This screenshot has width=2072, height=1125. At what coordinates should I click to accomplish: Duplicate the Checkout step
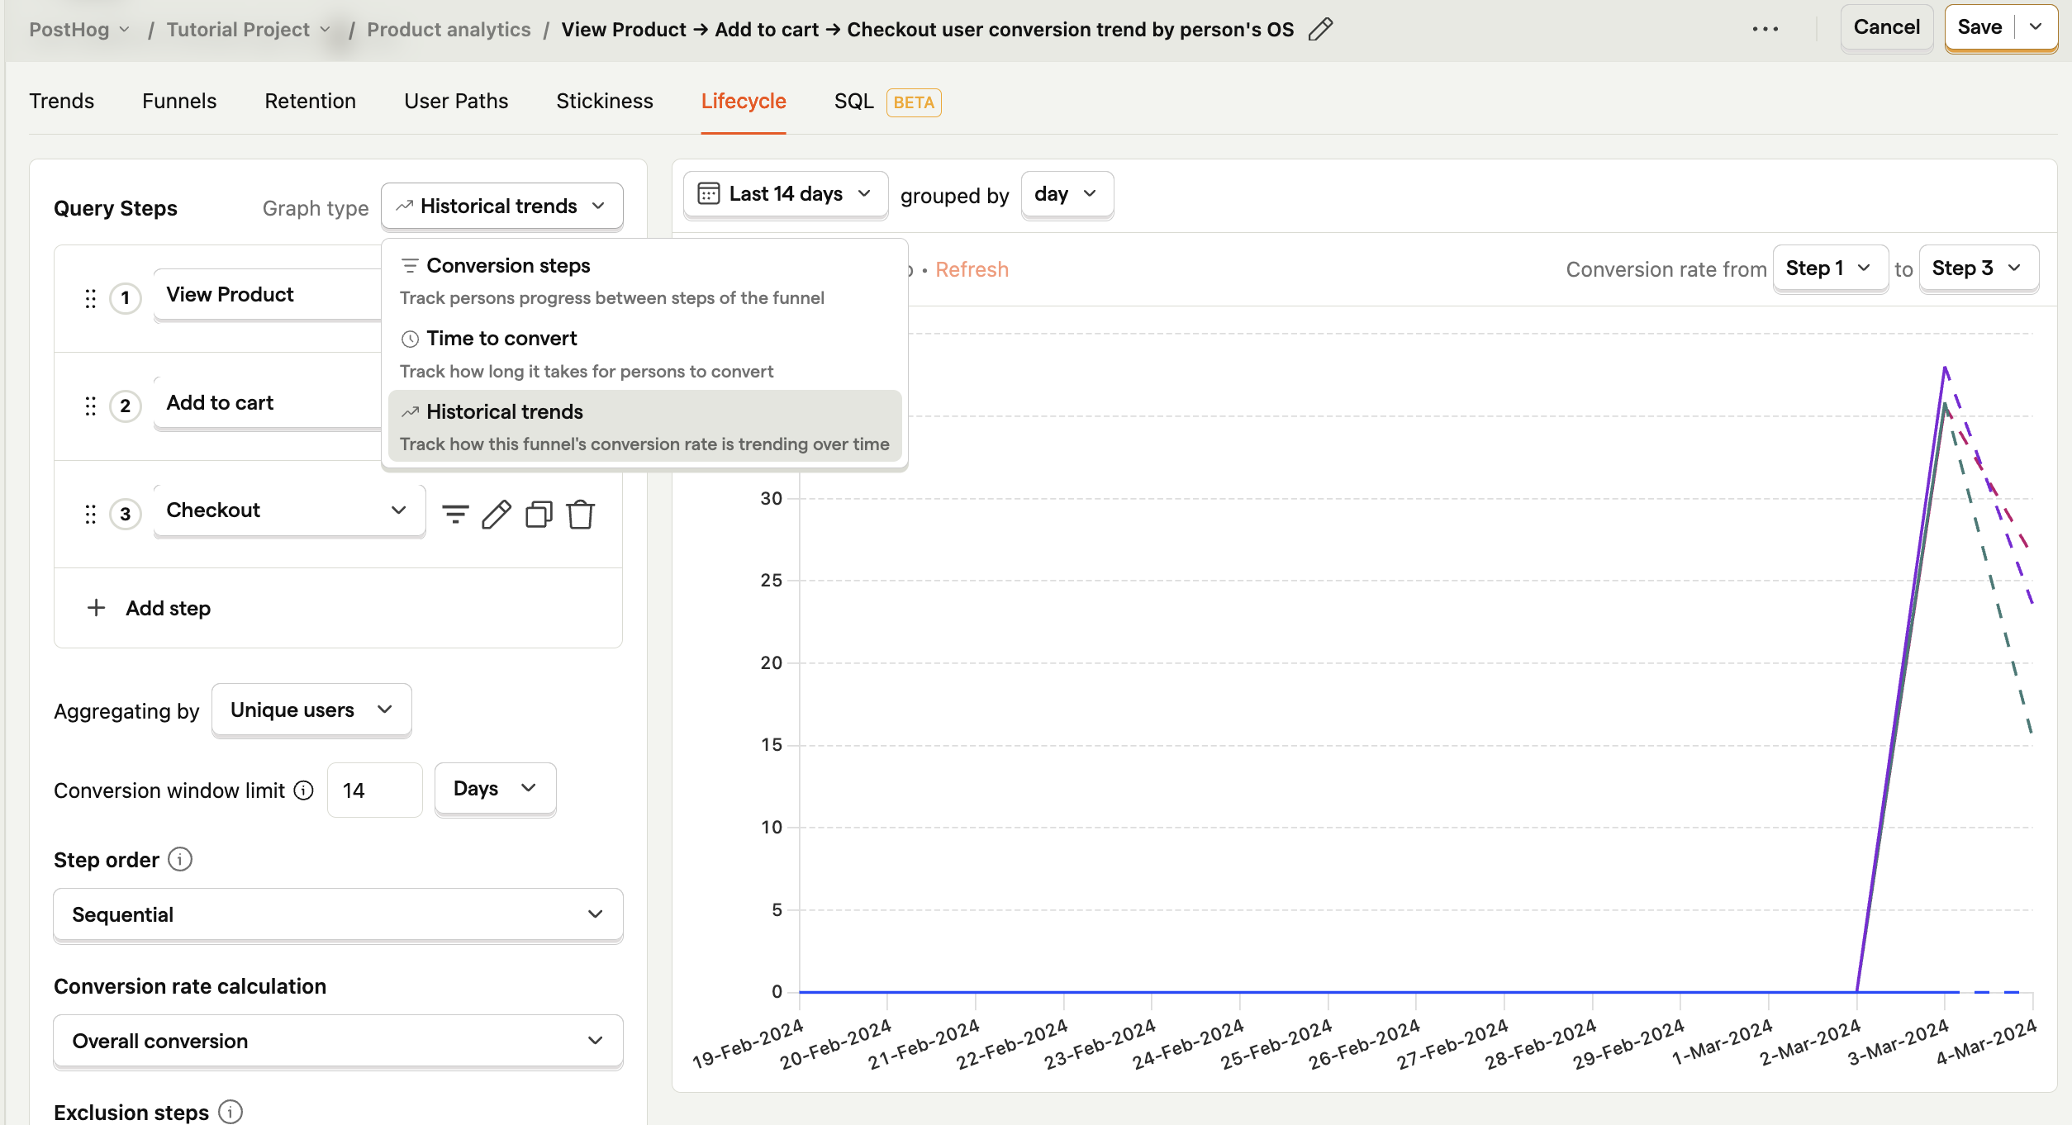[539, 514]
